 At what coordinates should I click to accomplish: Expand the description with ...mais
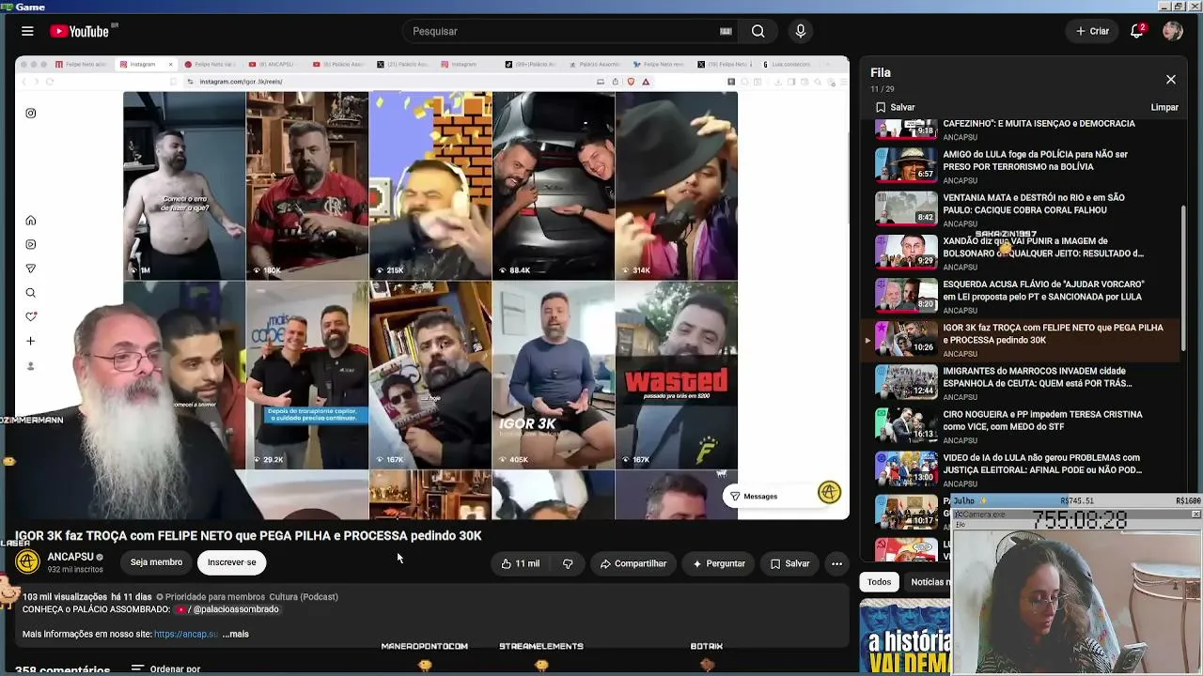click(x=236, y=634)
